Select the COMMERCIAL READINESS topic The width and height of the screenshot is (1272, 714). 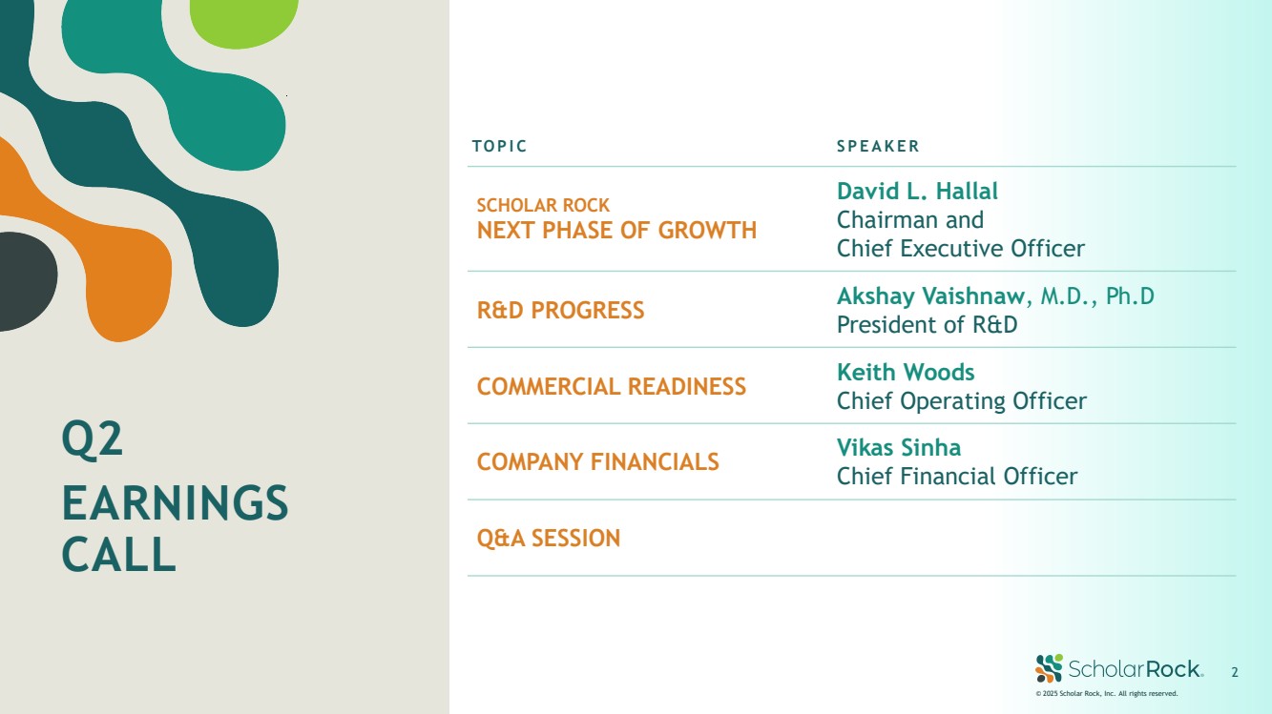click(611, 386)
